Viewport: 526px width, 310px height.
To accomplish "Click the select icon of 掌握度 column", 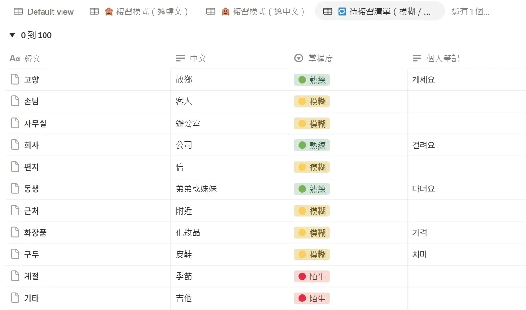I will tap(299, 58).
